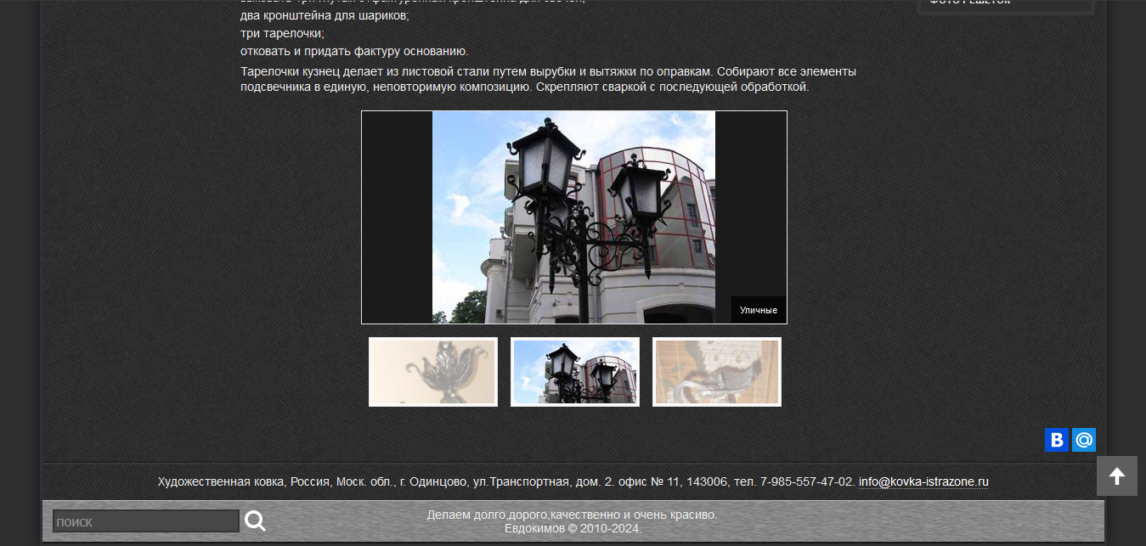
Task: Select the street lantern thumbnail
Action: (575, 372)
